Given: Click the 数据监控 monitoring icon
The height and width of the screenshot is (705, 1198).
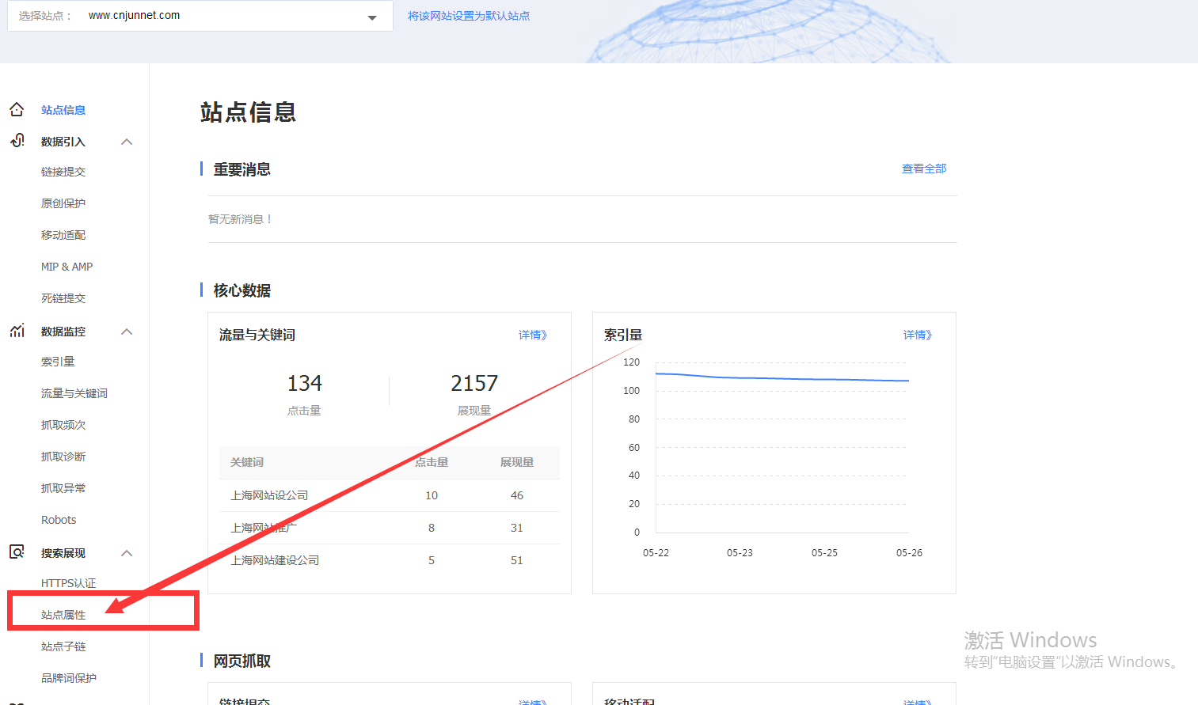Looking at the screenshot, I should click(17, 331).
